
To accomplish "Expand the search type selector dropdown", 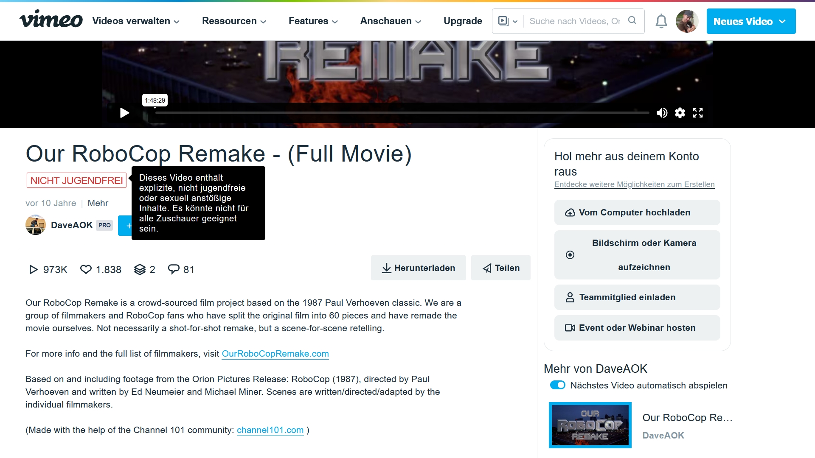I will 508,21.
